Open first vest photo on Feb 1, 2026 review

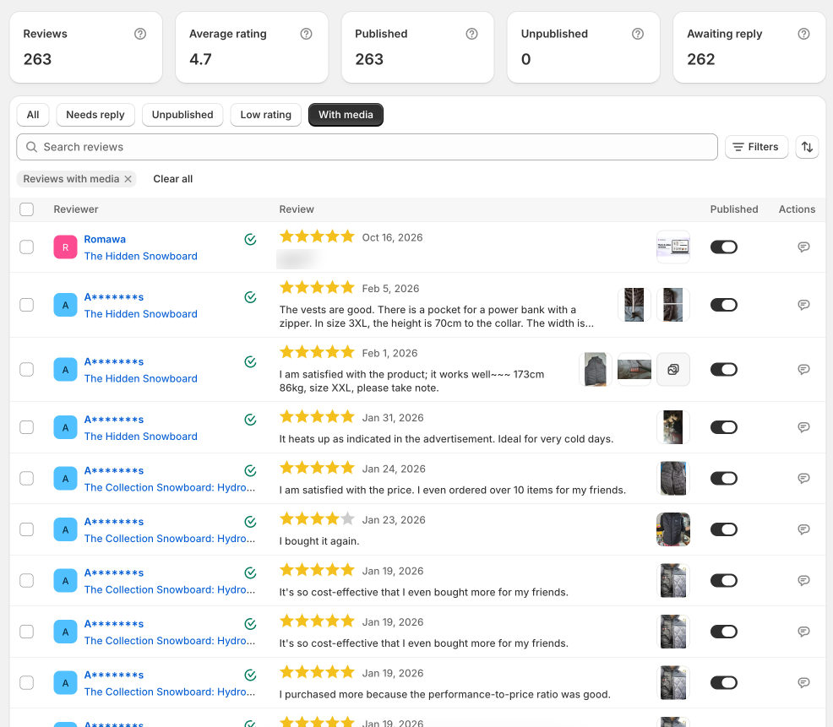click(596, 370)
